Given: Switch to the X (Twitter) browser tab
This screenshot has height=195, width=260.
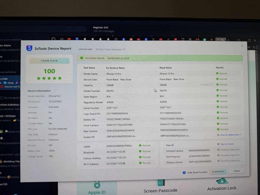Looking at the screenshot, I should [153, 39].
